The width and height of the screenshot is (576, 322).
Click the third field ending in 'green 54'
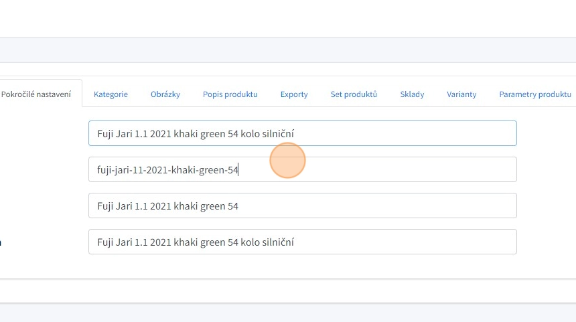[x=301, y=206]
